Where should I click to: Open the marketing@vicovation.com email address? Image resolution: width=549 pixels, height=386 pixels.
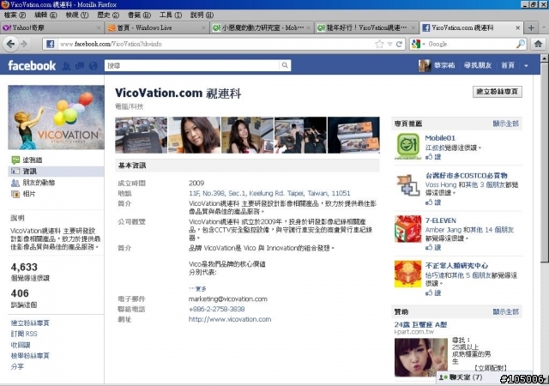[x=228, y=299]
